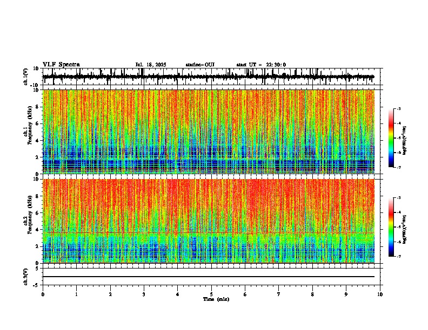Screen dimensions: 428x330
Task: Click time axis tick label "0"
Action: coord(43,294)
